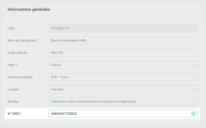Click the disabled CRN field 9722382173
Image resolution: width=206 pixels, height=128 pixels.
point(123,28)
